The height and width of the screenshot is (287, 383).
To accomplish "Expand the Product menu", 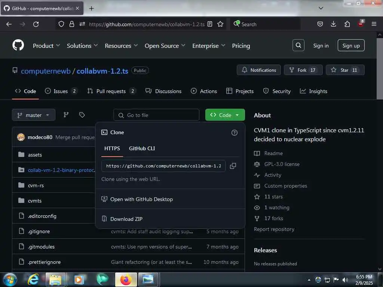I will click(x=46, y=46).
